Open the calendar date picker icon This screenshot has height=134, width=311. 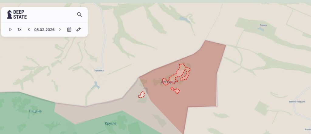(x=69, y=29)
